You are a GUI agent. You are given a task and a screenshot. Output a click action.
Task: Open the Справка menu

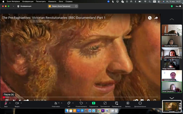69,1
